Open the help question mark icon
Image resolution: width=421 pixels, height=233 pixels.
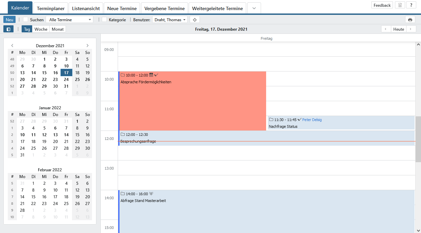pyautogui.click(x=411, y=5)
